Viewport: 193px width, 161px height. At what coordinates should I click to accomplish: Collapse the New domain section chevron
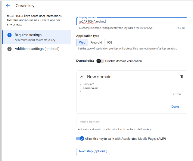coord(82,77)
